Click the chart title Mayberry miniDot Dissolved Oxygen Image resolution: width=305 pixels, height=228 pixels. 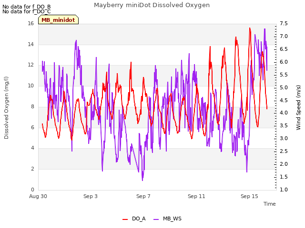152,5
